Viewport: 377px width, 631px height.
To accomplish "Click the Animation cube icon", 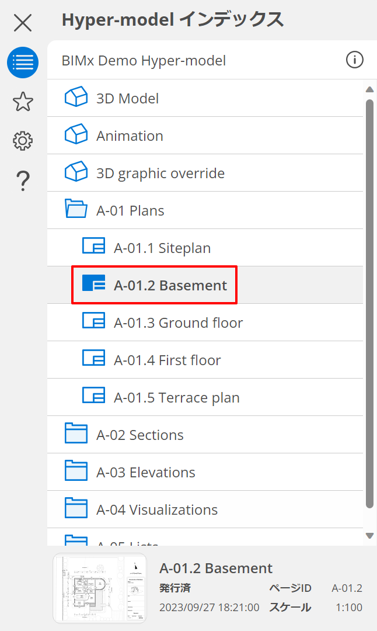I will point(76,135).
